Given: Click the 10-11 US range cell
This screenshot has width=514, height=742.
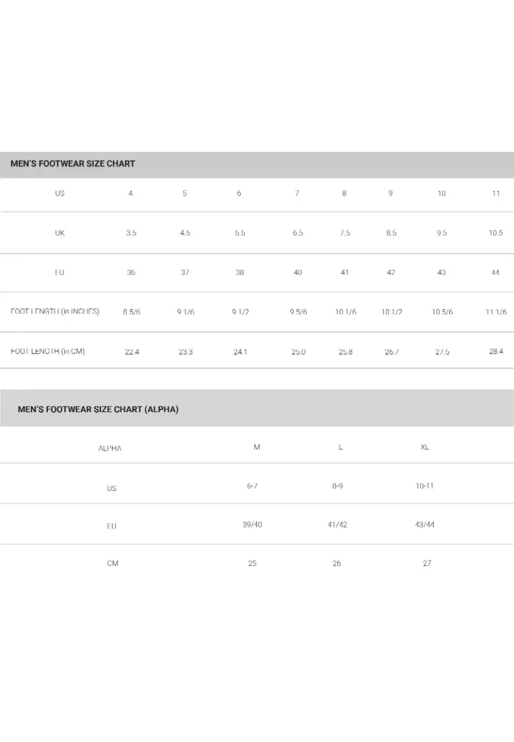Looking at the screenshot, I should pyautogui.click(x=425, y=486).
